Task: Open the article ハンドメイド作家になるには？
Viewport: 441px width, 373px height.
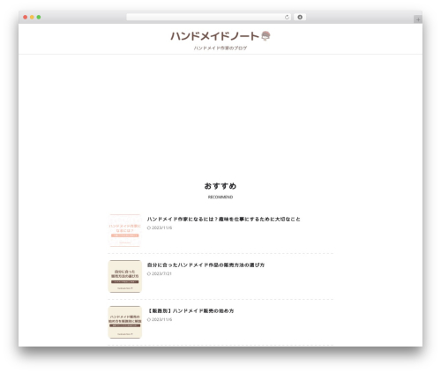Action: click(224, 219)
